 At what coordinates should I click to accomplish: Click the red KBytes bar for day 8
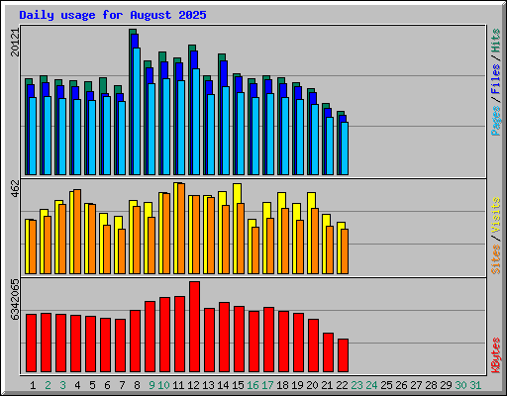(x=135, y=342)
